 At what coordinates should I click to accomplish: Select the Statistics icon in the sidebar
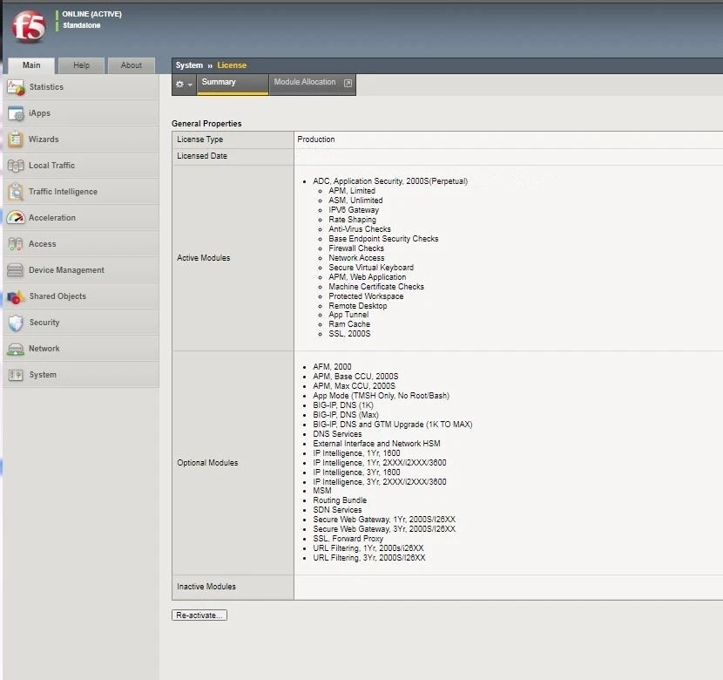[16, 86]
